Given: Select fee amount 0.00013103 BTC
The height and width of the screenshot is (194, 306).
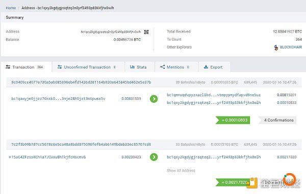Looking at the screenshot, I should coord(224,144).
